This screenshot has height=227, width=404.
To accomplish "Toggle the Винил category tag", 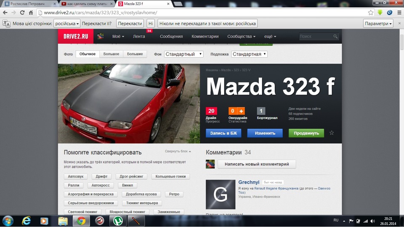I will tap(128, 185).
